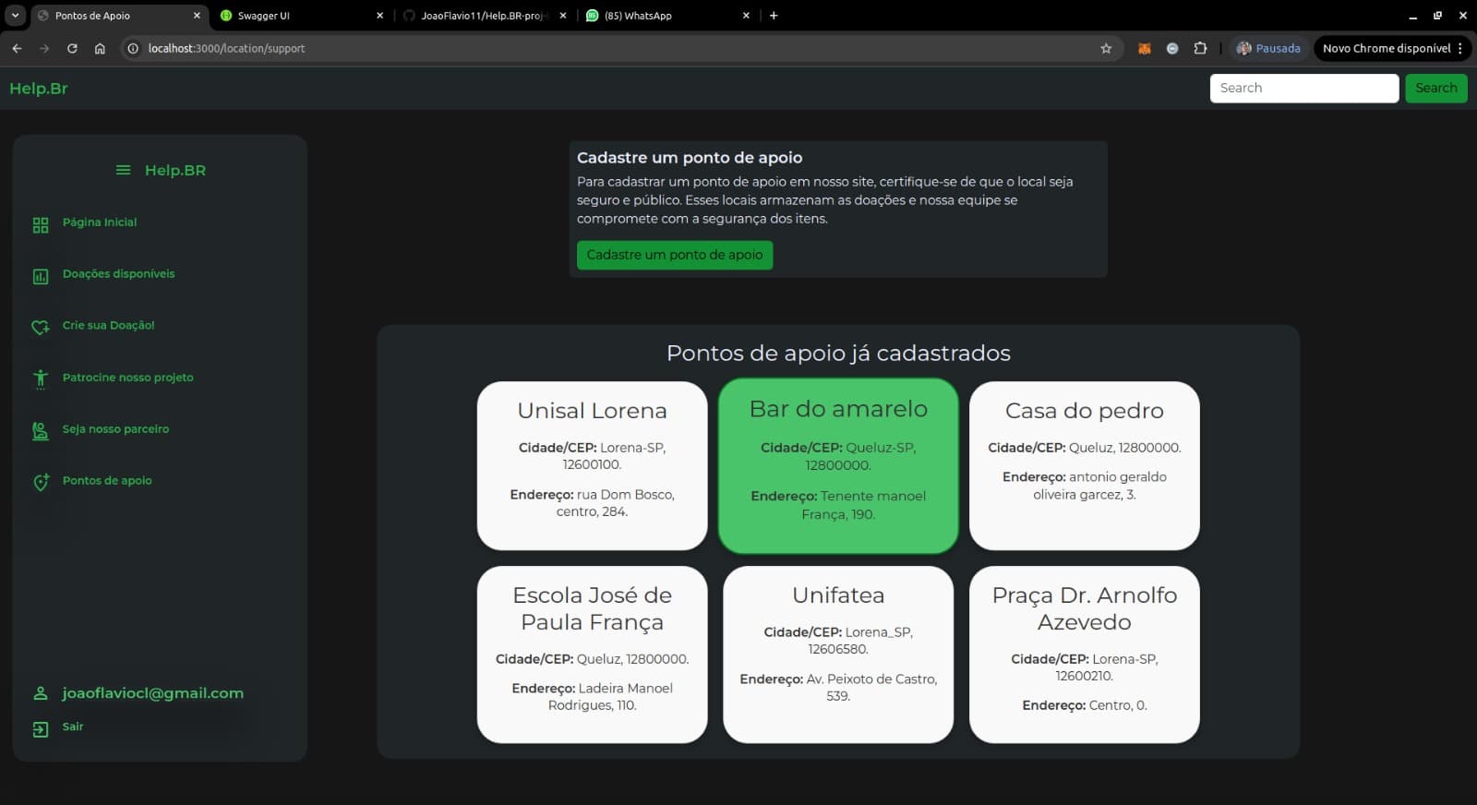The height and width of the screenshot is (805, 1477).
Task: Click the Página Inicial grid icon
Action: click(41, 224)
